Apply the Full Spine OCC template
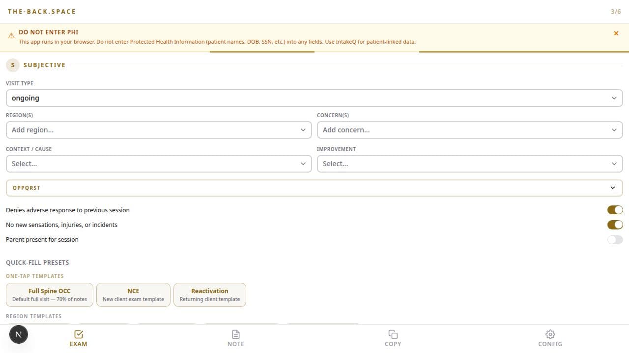Image resolution: width=629 pixels, height=353 pixels. [50, 295]
